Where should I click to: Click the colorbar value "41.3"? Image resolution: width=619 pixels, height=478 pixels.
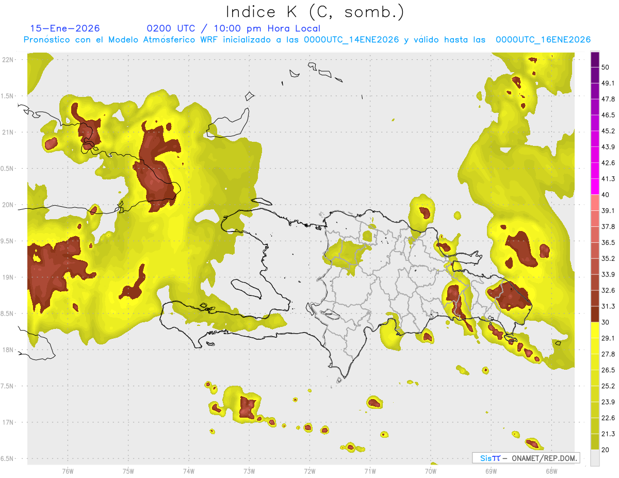[x=608, y=179]
